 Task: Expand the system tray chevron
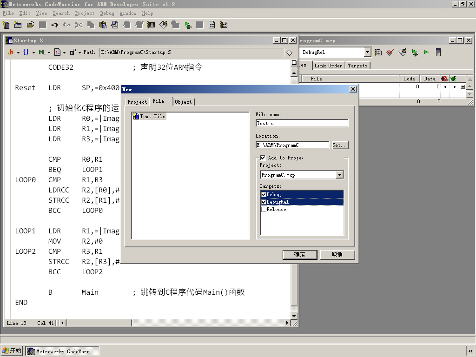470,351
